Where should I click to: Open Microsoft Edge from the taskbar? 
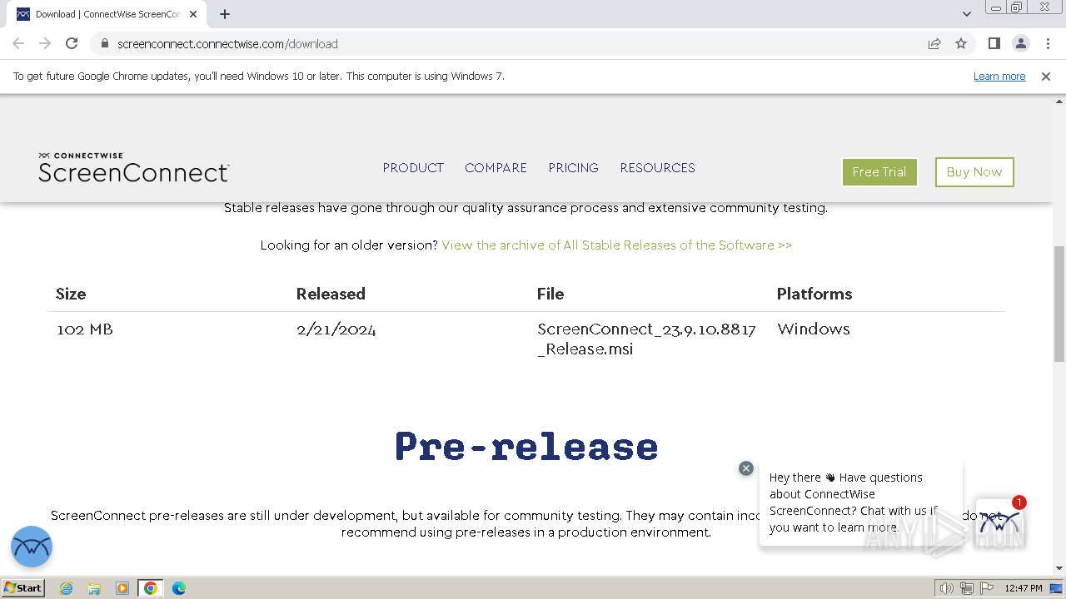pyautogui.click(x=178, y=588)
